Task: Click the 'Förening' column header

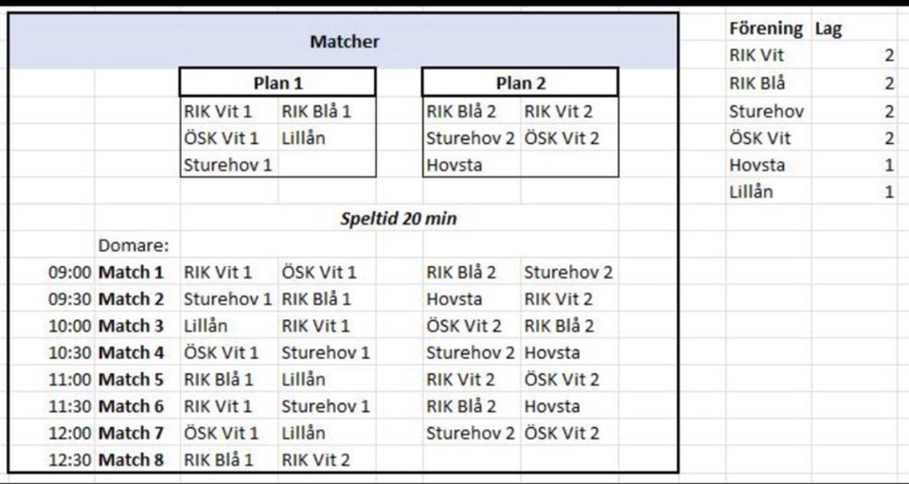Action: tap(766, 29)
